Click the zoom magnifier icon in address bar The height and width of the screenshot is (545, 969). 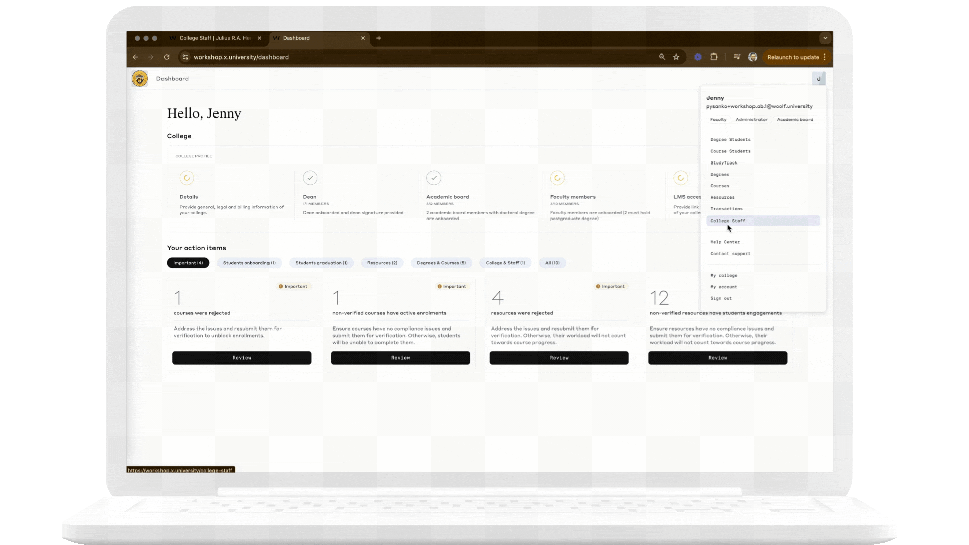pyautogui.click(x=662, y=57)
